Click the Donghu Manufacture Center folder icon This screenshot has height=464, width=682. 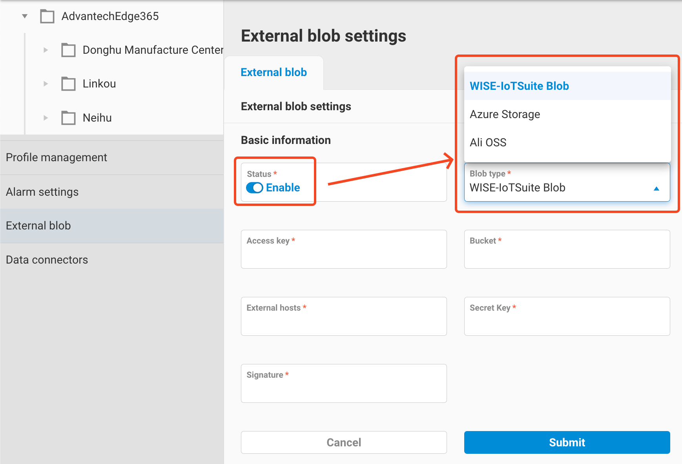69,50
